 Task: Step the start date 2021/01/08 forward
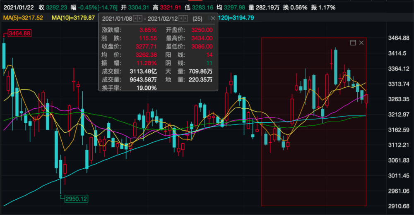click(x=141, y=19)
